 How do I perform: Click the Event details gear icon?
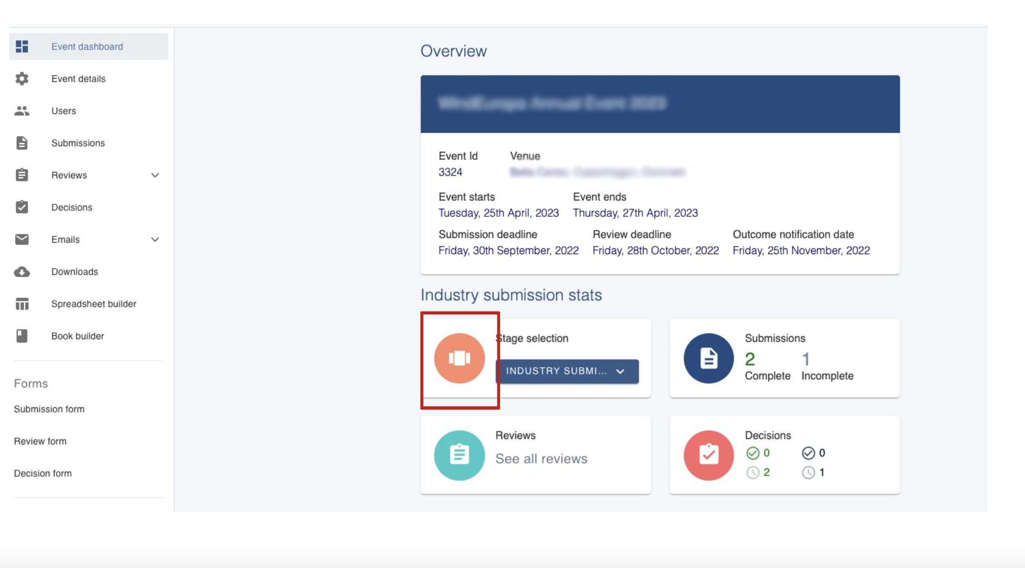[x=22, y=79]
